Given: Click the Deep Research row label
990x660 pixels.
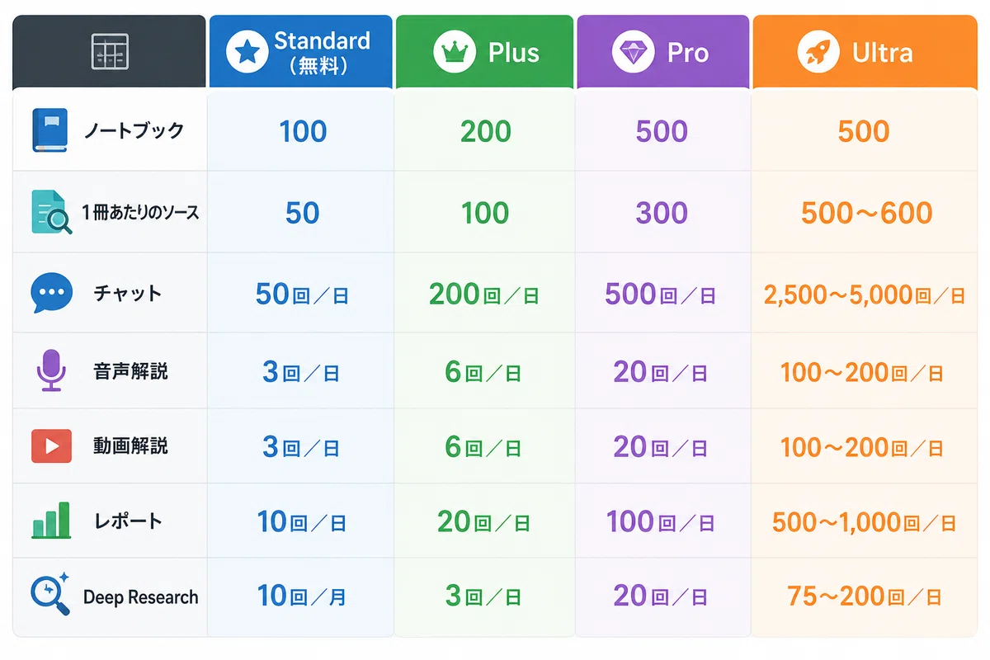Looking at the screenshot, I should (141, 597).
